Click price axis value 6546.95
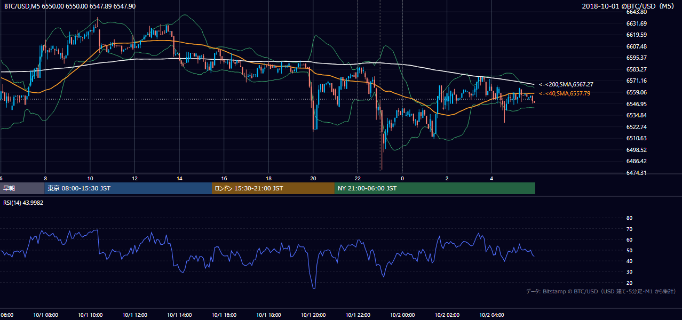Image resolution: width=682 pixels, height=320 pixels. [x=637, y=104]
